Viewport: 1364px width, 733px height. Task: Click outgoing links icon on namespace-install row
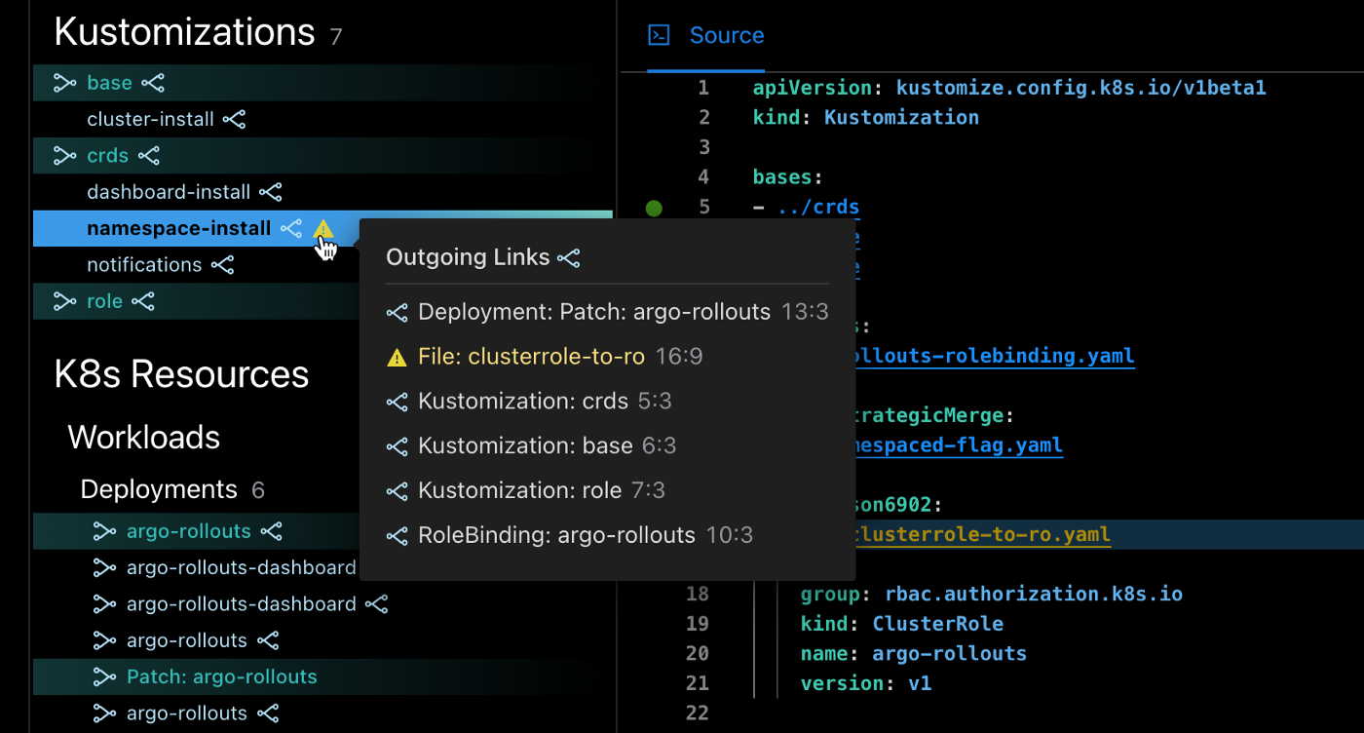click(x=290, y=228)
